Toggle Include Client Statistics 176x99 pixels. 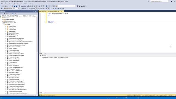[43, 9]
